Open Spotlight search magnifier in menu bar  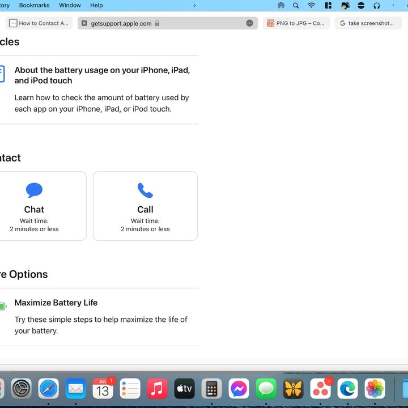[x=296, y=6]
